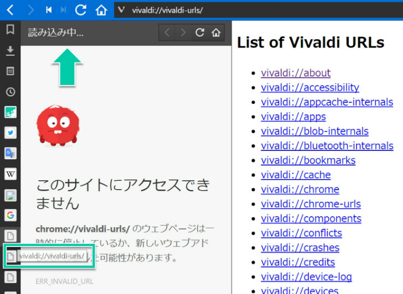Click the rewind history button
The width and height of the screenshot is (403, 294).
click(x=49, y=10)
